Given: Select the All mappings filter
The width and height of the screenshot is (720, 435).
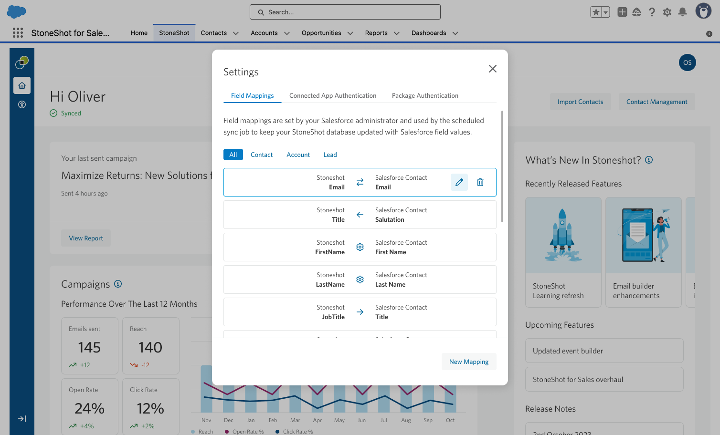Looking at the screenshot, I should [x=233, y=155].
